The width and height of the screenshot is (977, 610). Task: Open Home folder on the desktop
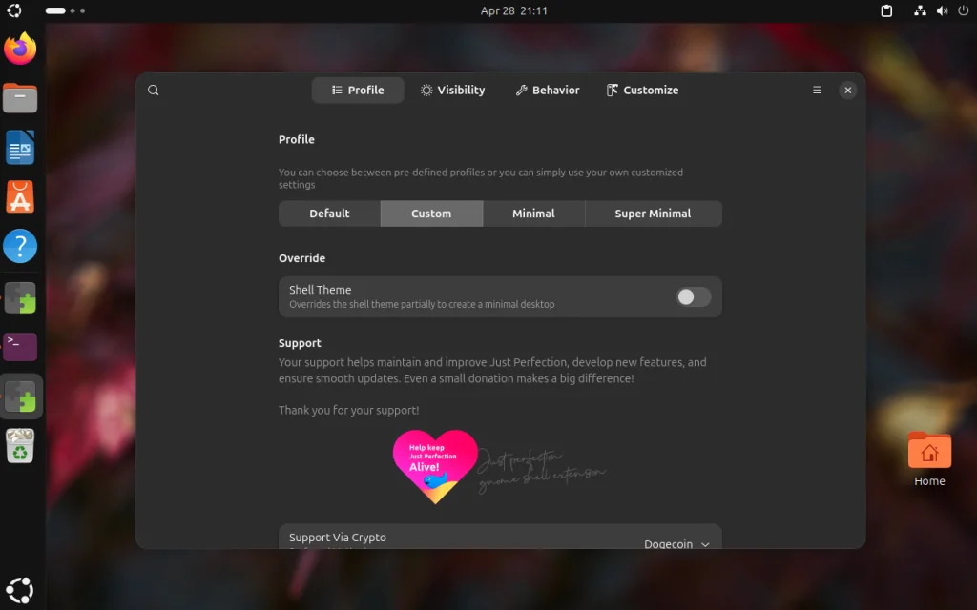coord(929,459)
